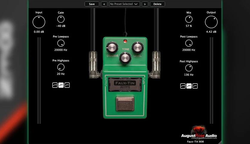Click the Save preset button
The image size is (250, 144).
(x=92, y=4)
